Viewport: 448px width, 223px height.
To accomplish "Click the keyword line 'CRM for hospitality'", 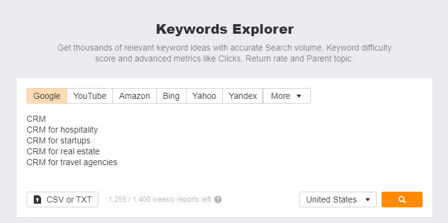I will pos(62,130).
